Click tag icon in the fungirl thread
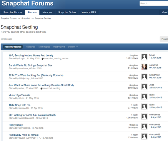Viewport: 168px width, 141px height. pos(43,59)
